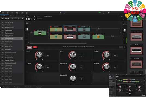The image size is (146, 99).
Task: Open Loop station bottom tab
Action: (39, 87)
